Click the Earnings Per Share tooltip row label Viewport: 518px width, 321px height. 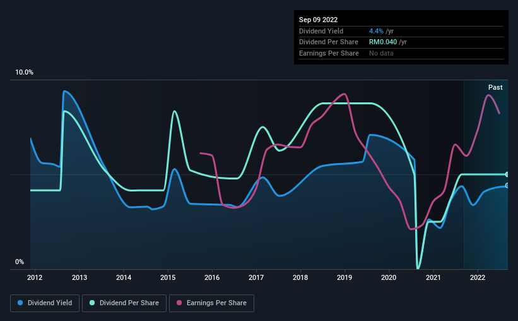point(329,53)
